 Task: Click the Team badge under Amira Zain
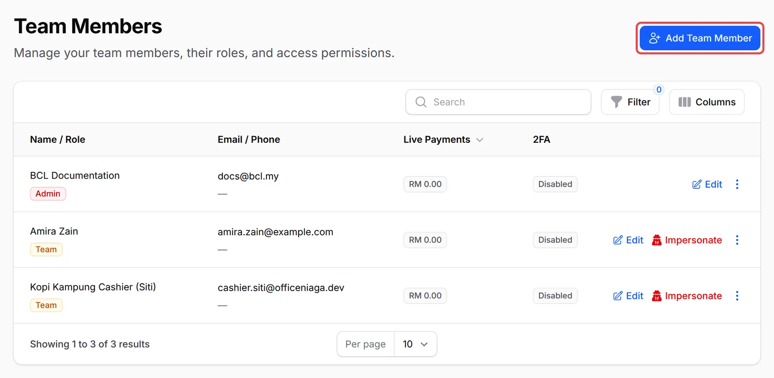point(46,250)
